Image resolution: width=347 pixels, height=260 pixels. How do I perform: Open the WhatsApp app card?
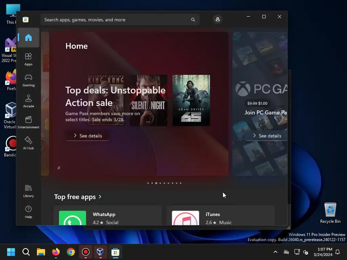click(x=108, y=216)
